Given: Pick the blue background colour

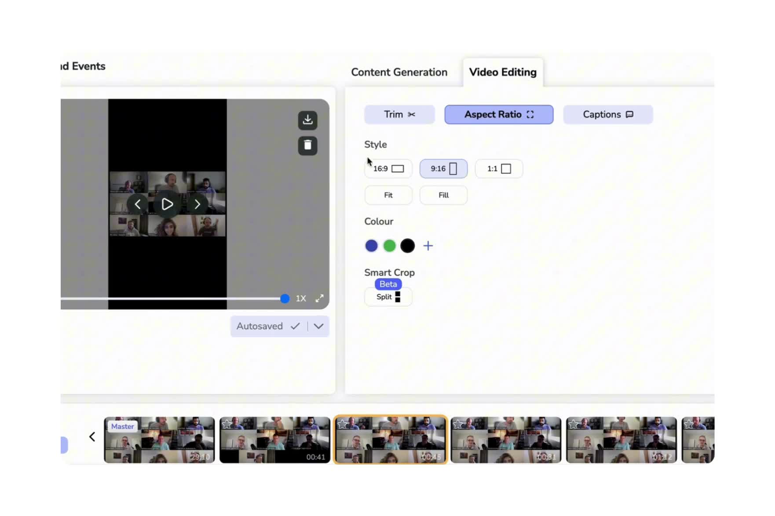Looking at the screenshot, I should pyautogui.click(x=371, y=246).
